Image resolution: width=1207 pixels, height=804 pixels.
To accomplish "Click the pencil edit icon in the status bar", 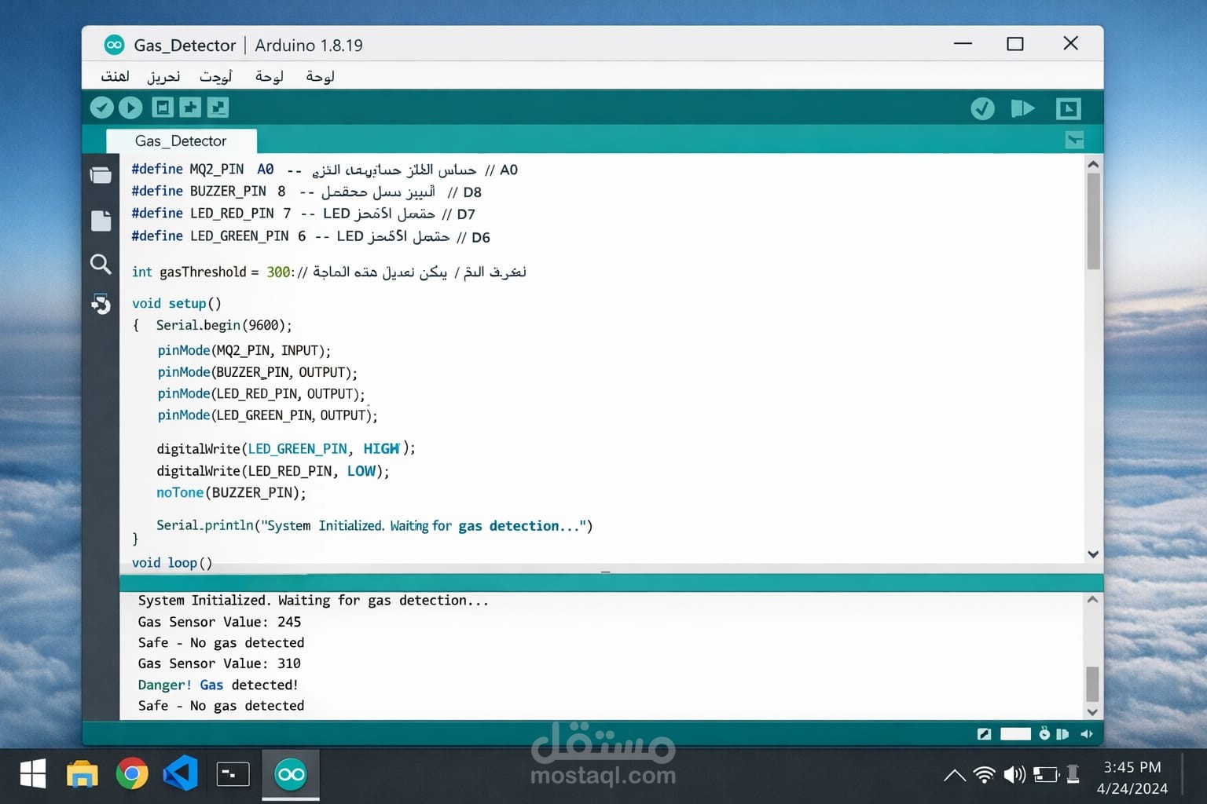I will click(x=984, y=734).
